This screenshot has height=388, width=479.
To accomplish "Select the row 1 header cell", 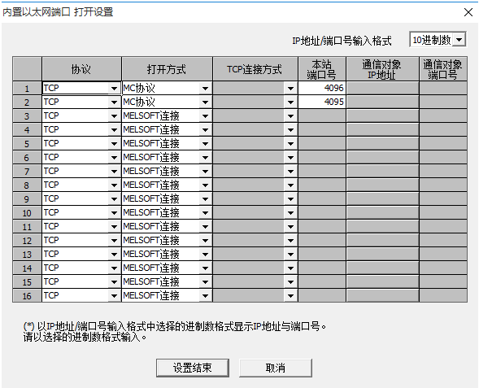I will pos(27,89).
